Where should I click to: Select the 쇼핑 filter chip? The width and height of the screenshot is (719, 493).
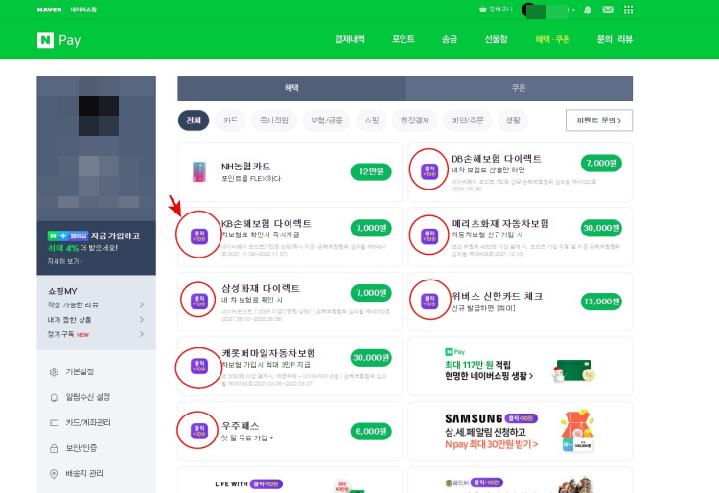point(371,121)
